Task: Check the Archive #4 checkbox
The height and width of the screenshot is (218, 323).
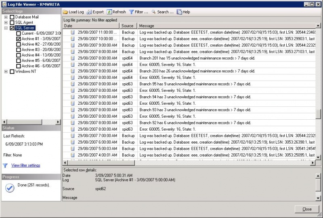Action: pos(19,55)
